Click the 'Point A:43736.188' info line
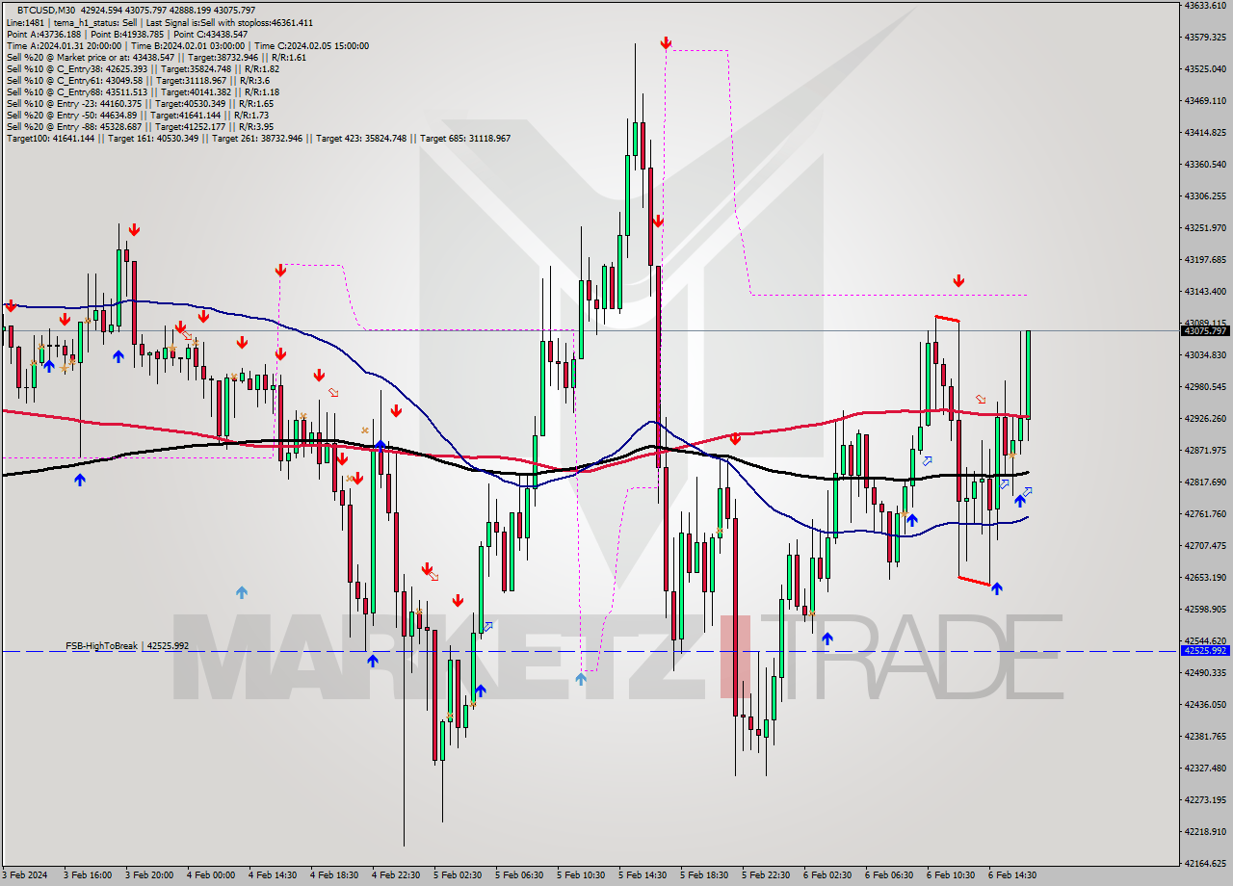The width and height of the screenshot is (1233, 886). tap(127, 34)
